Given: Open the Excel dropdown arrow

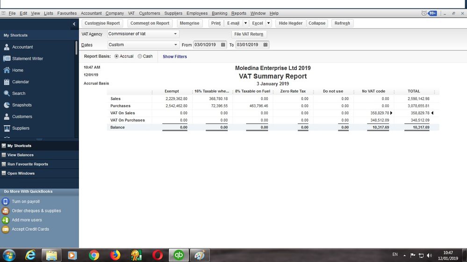Looking at the screenshot, I should tap(268, 23).
